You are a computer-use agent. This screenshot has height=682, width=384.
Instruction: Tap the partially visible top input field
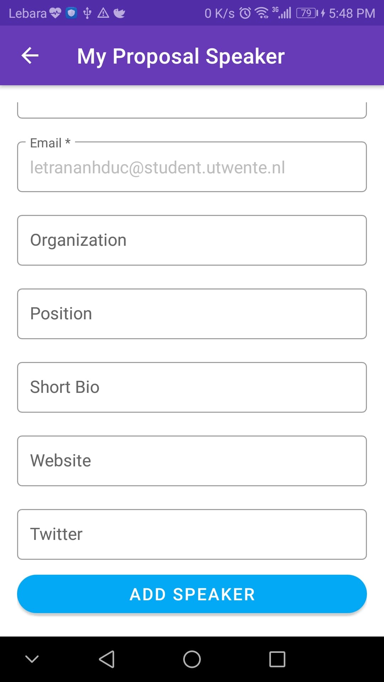coord(192,109)
